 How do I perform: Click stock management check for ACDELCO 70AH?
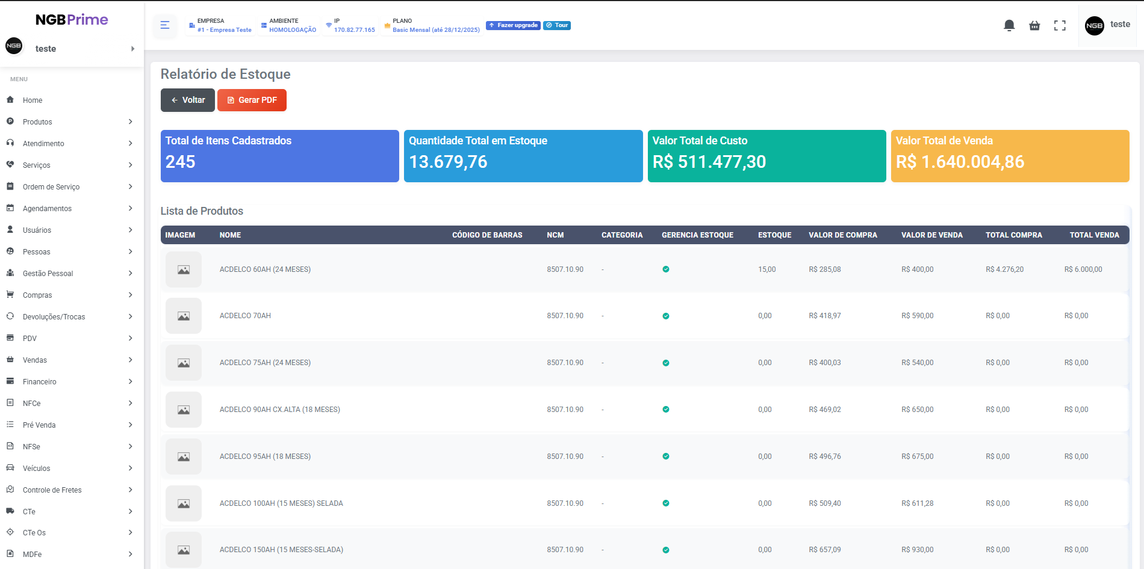pyautogui.click(x=666, y=316)
